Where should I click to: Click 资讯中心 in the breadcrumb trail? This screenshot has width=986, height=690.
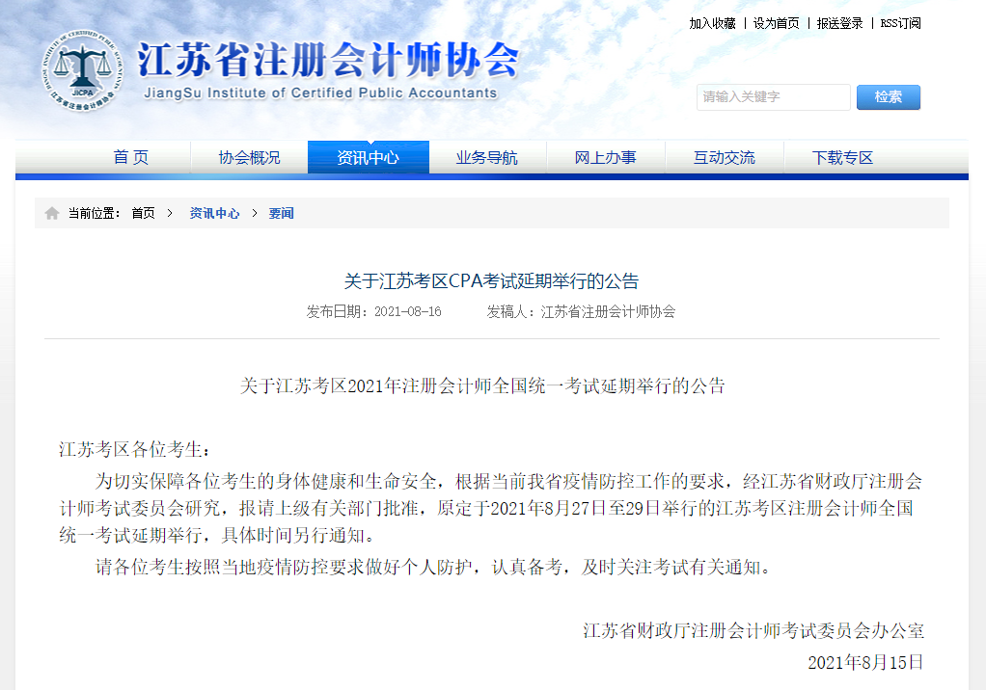tap(214, 213)
